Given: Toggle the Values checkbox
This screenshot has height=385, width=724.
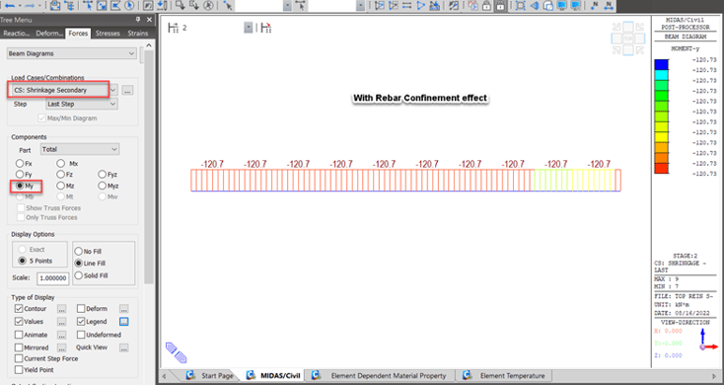Looking at the screenshot, I should pos(19,322).
